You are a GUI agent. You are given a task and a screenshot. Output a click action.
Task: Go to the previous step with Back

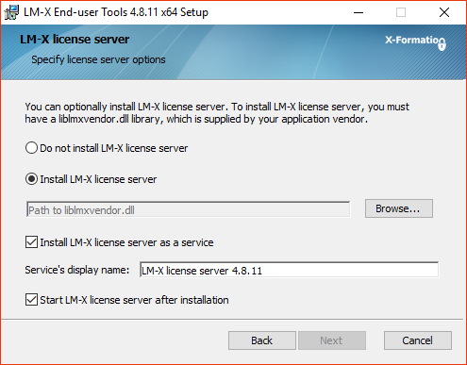coord(262,340)
